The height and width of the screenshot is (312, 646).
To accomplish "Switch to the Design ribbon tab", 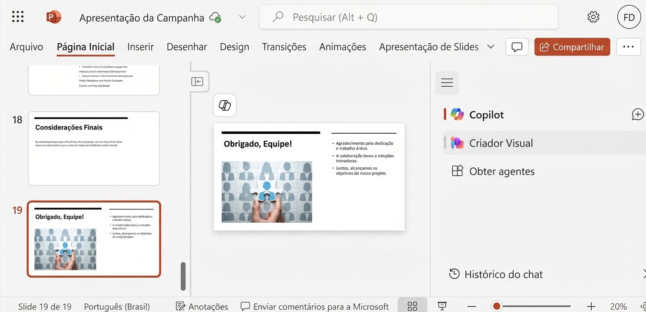I will tap(234, 47).
